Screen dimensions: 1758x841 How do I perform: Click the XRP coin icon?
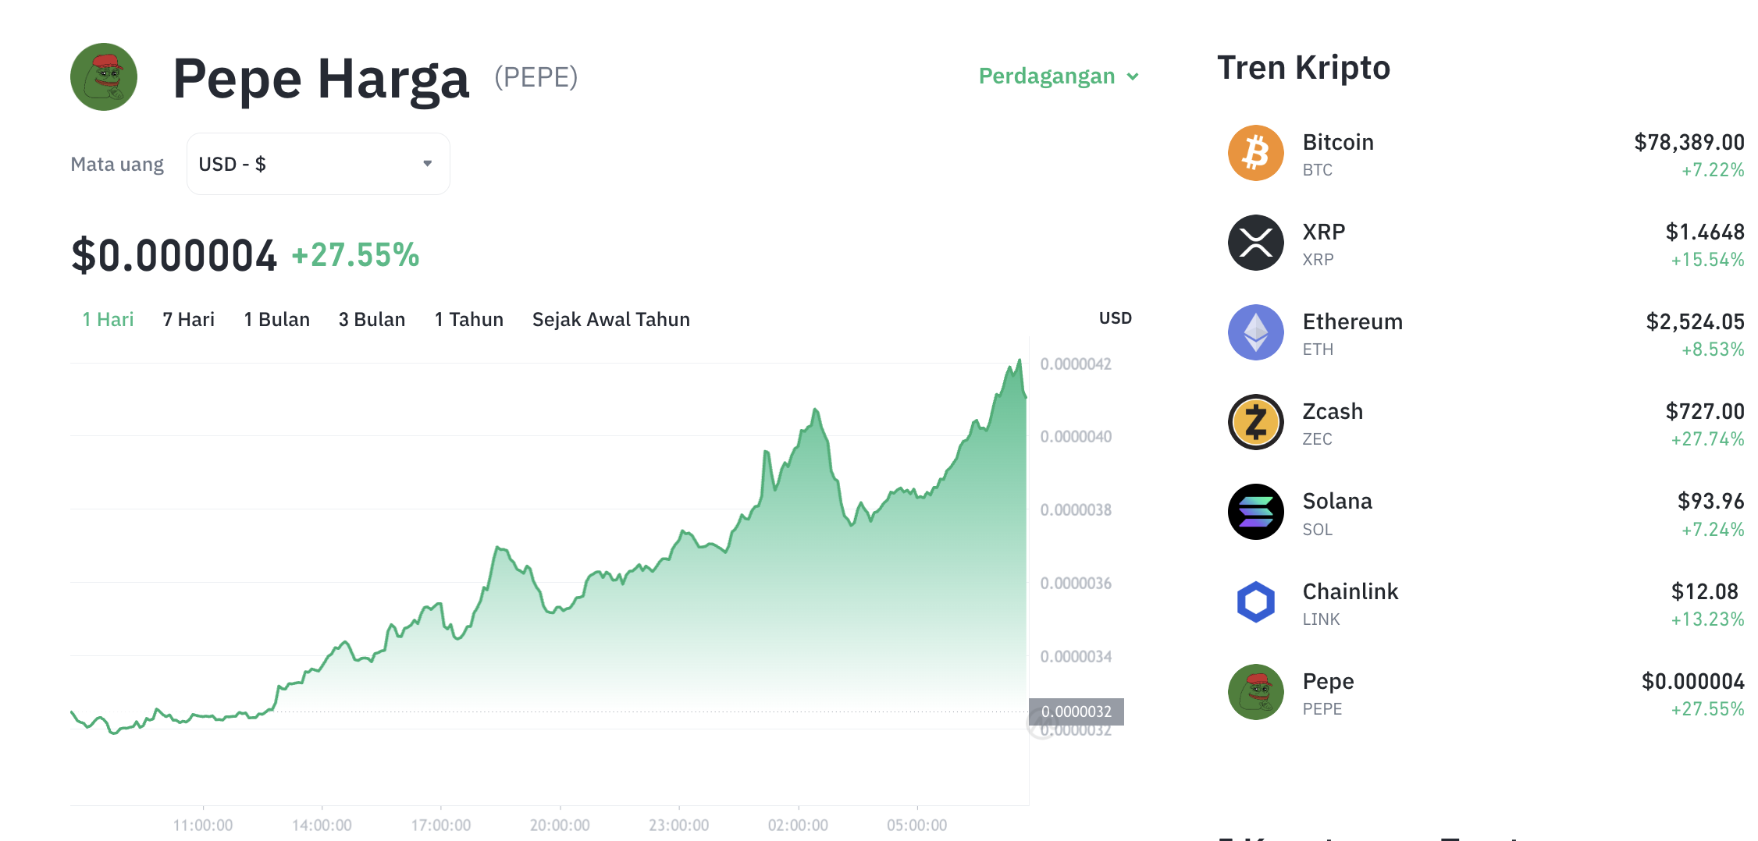click(1255, 243)
